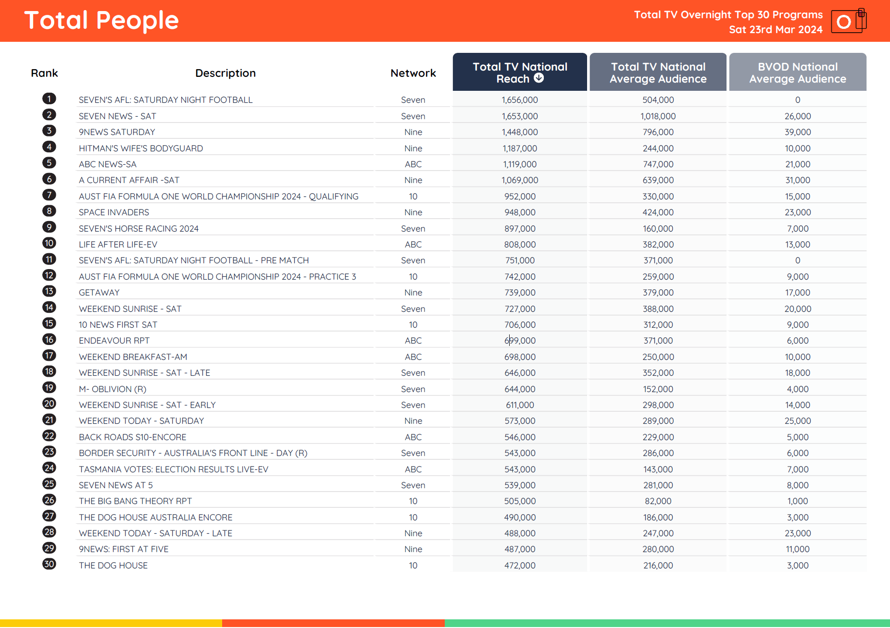890x628 pixels.
Task: Select the Total TV National Average Audience column header
Action: pos(658,73)
